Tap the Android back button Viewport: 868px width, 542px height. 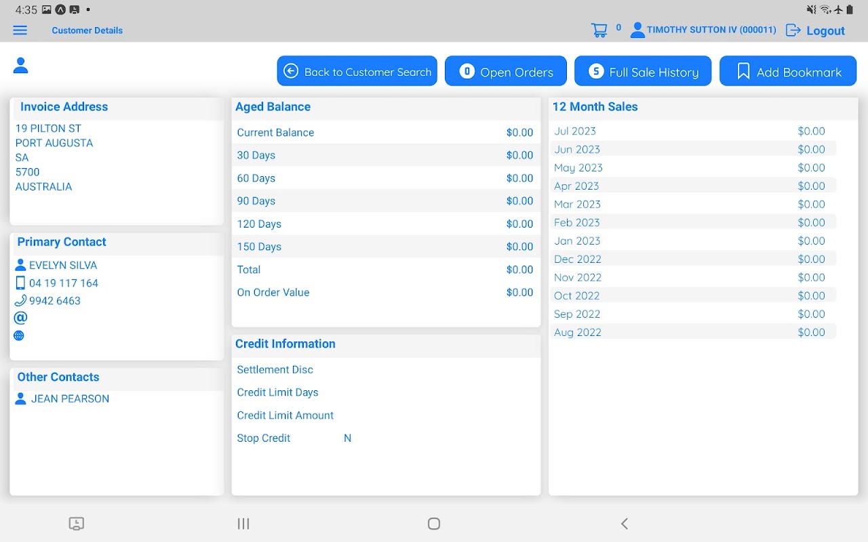[625, 523]
